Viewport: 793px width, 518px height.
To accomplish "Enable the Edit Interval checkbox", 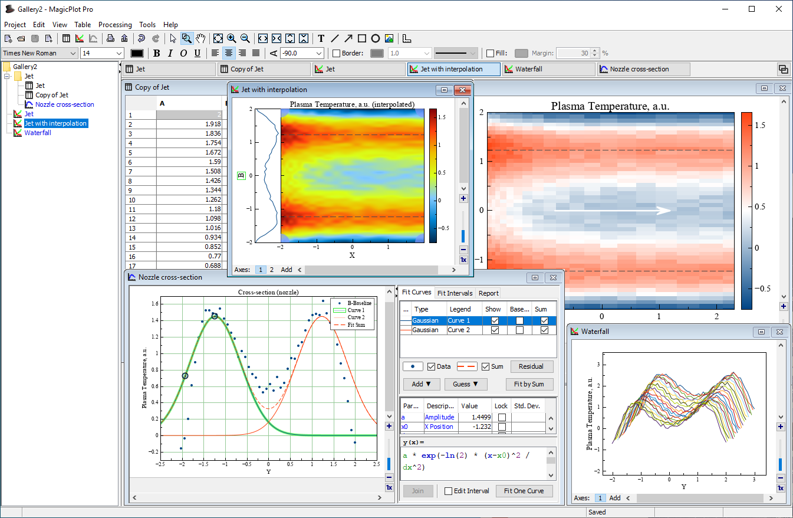I will (x=448, y=491).
